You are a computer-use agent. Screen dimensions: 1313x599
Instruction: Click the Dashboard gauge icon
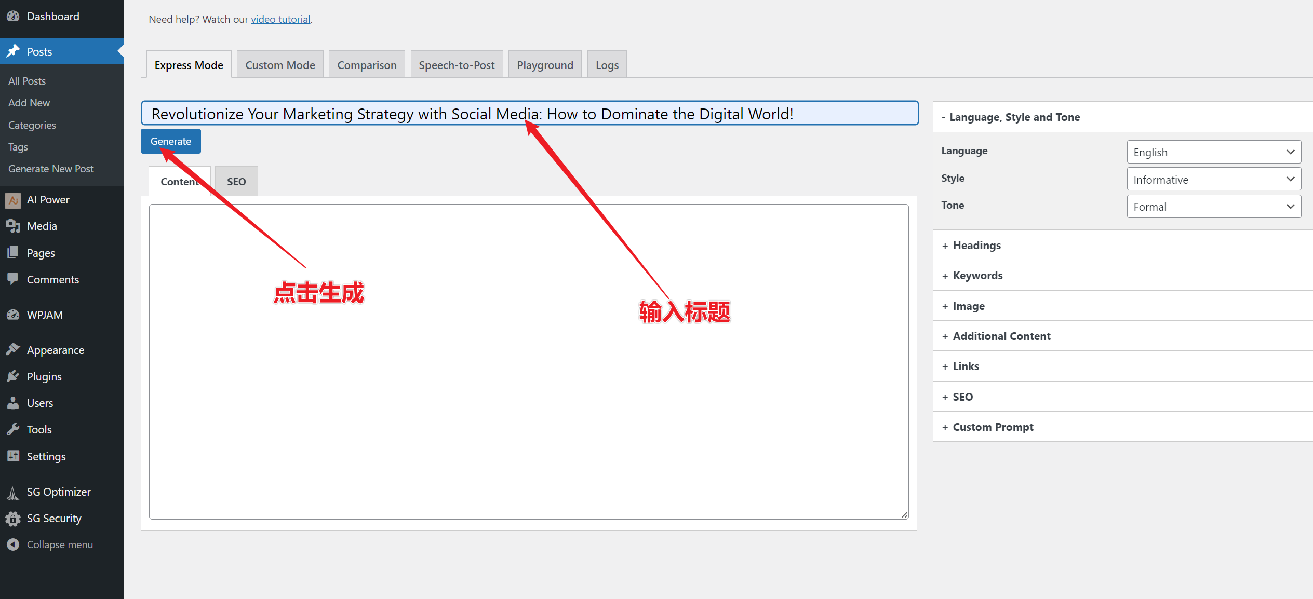click(x=13, y=16)
